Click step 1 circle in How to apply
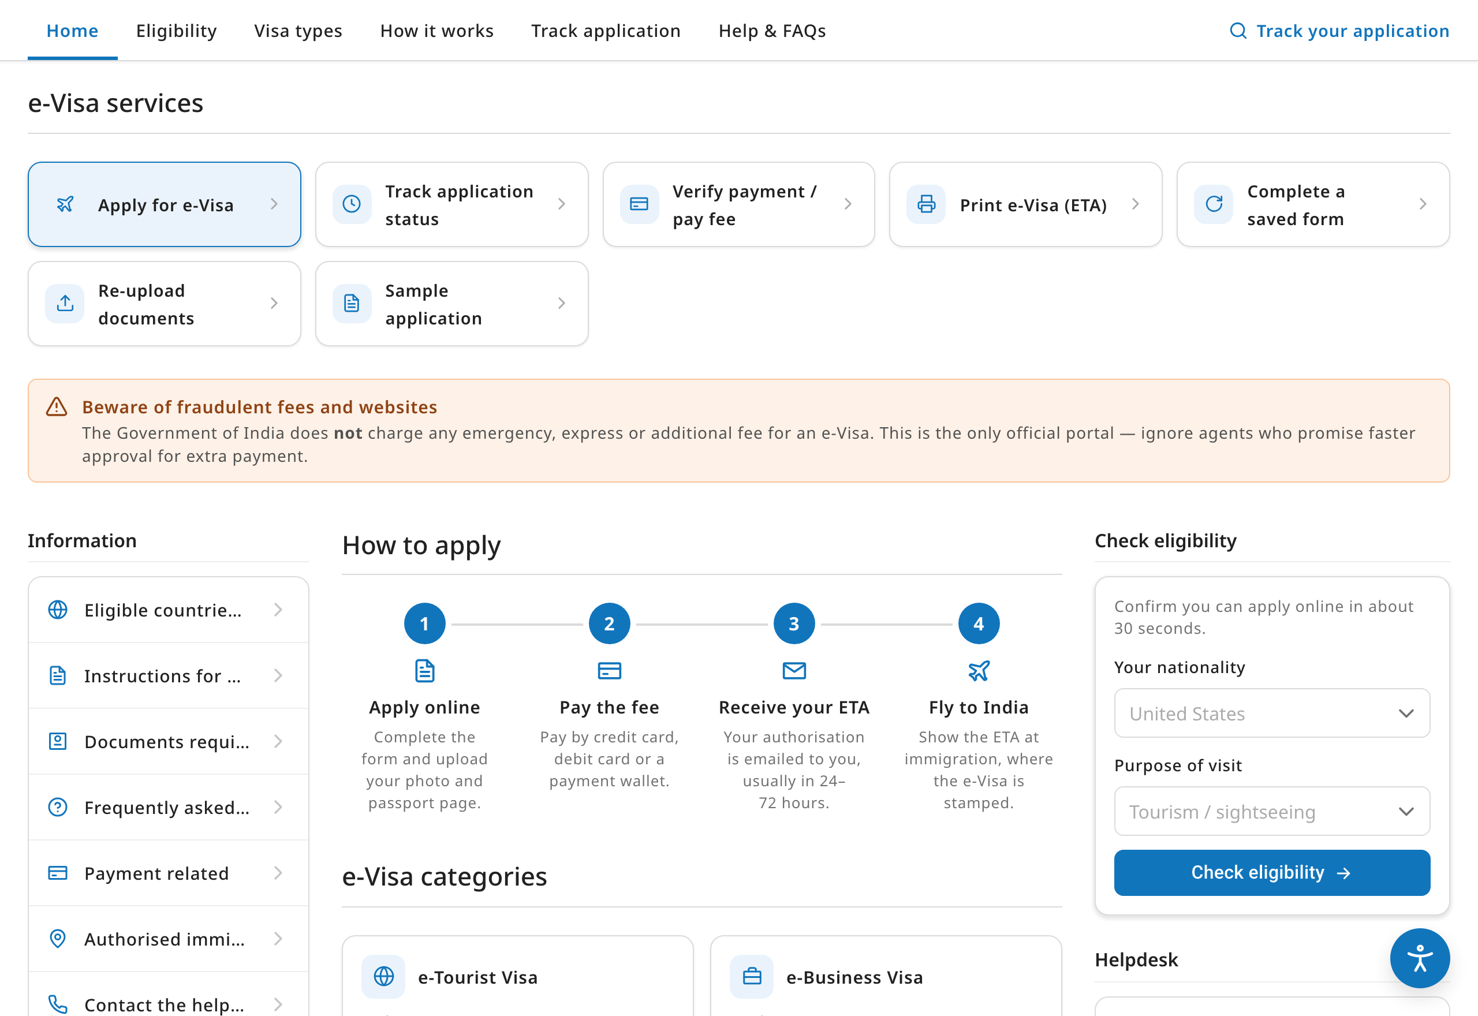 (x=424, y=624)
